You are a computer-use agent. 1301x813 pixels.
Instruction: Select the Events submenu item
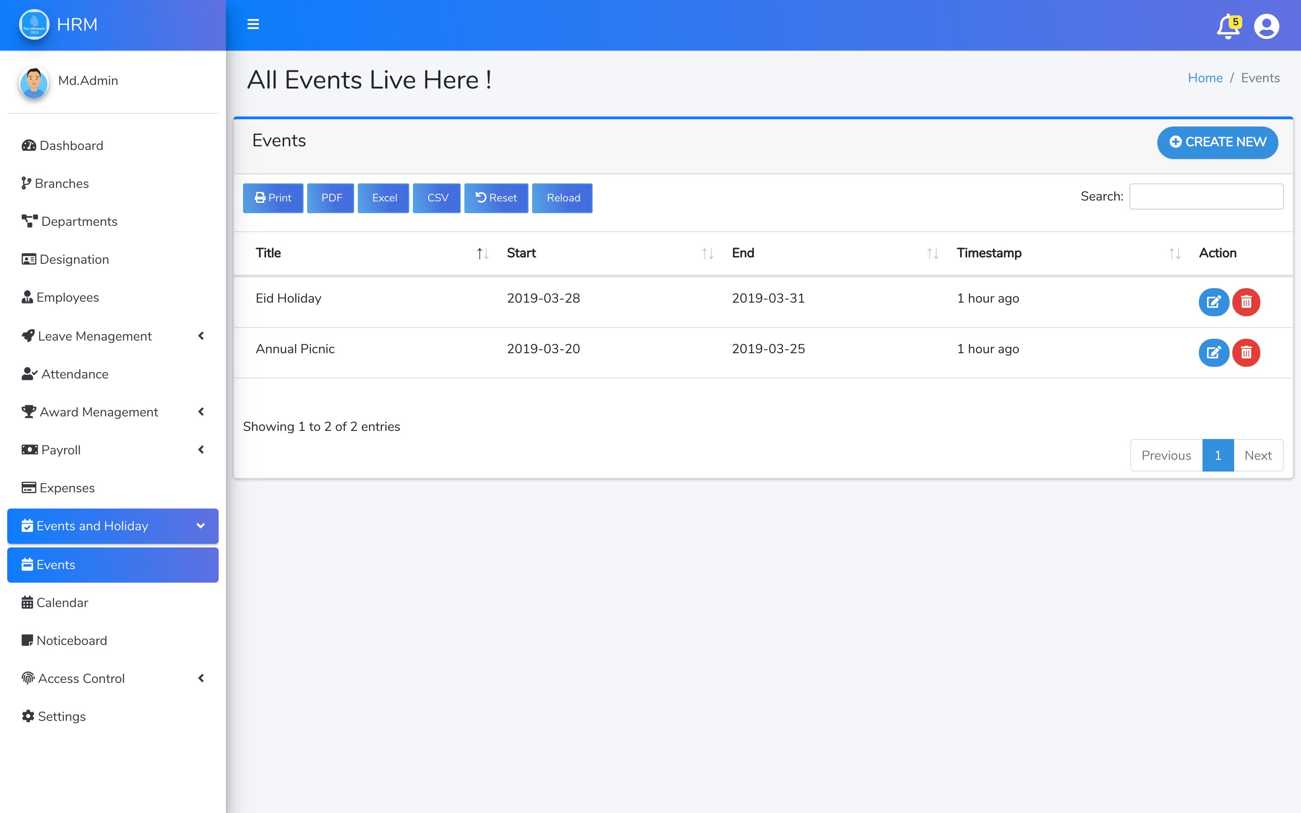(113, 565)
